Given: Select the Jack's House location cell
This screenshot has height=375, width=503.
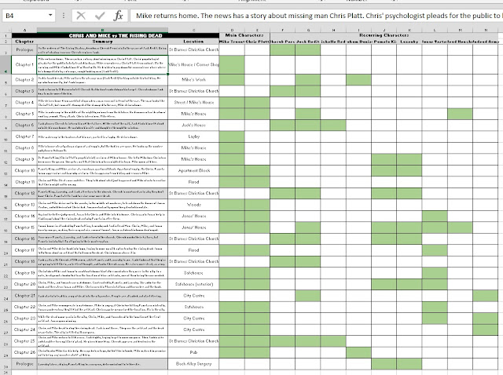Looking at the screenshot, I should [193, 125].
